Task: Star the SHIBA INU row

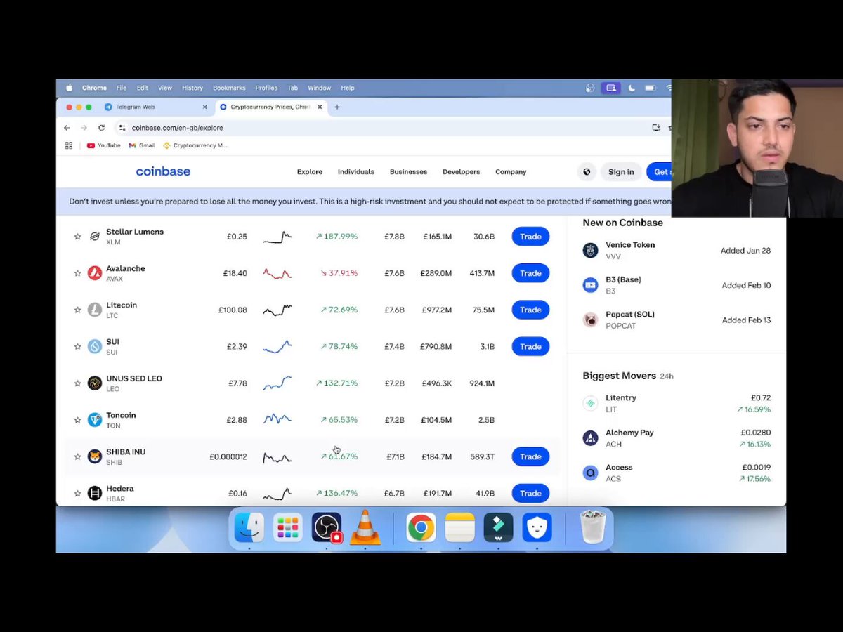Action: click(x=77, y=456)
